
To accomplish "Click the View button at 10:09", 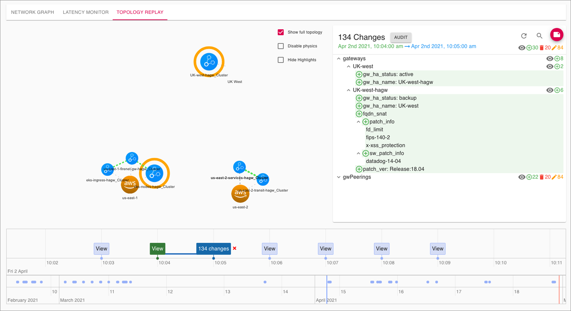I will click(x=438, y=249).
